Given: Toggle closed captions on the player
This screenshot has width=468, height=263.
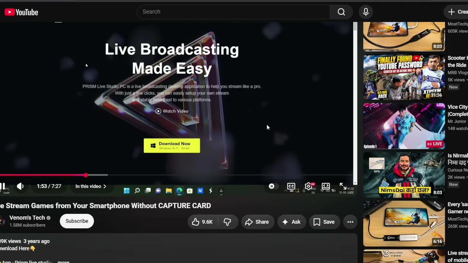Looking at the screenshot, I should [x=291, y=186].
